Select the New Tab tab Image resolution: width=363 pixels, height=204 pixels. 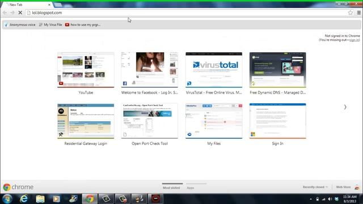[27, 5]
